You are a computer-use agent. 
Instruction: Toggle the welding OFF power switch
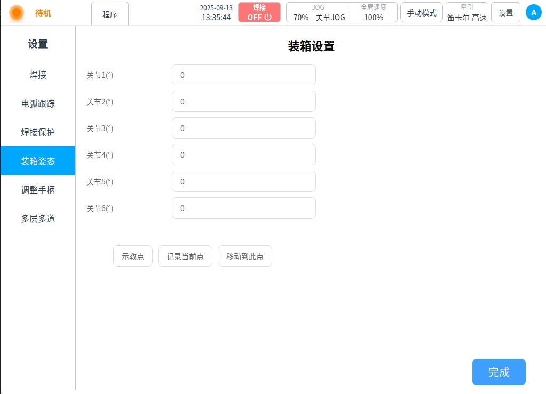coord(259,12)
